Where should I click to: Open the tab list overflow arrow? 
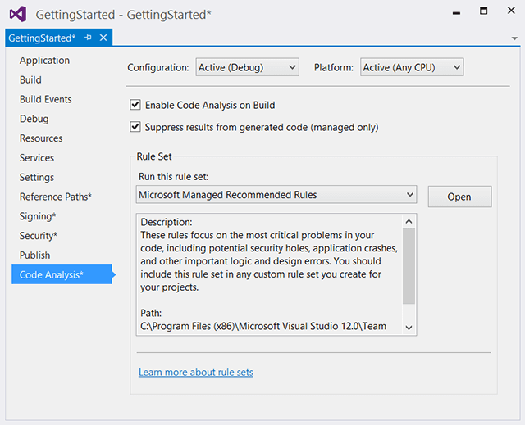tap(514, 38)
